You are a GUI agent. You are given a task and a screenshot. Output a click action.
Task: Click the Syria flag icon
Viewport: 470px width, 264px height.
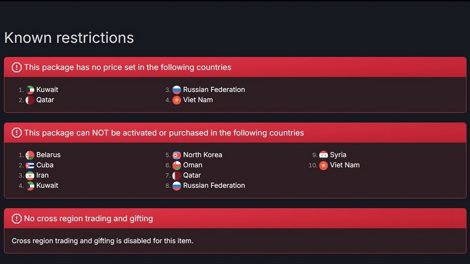(x=324, y=155)
